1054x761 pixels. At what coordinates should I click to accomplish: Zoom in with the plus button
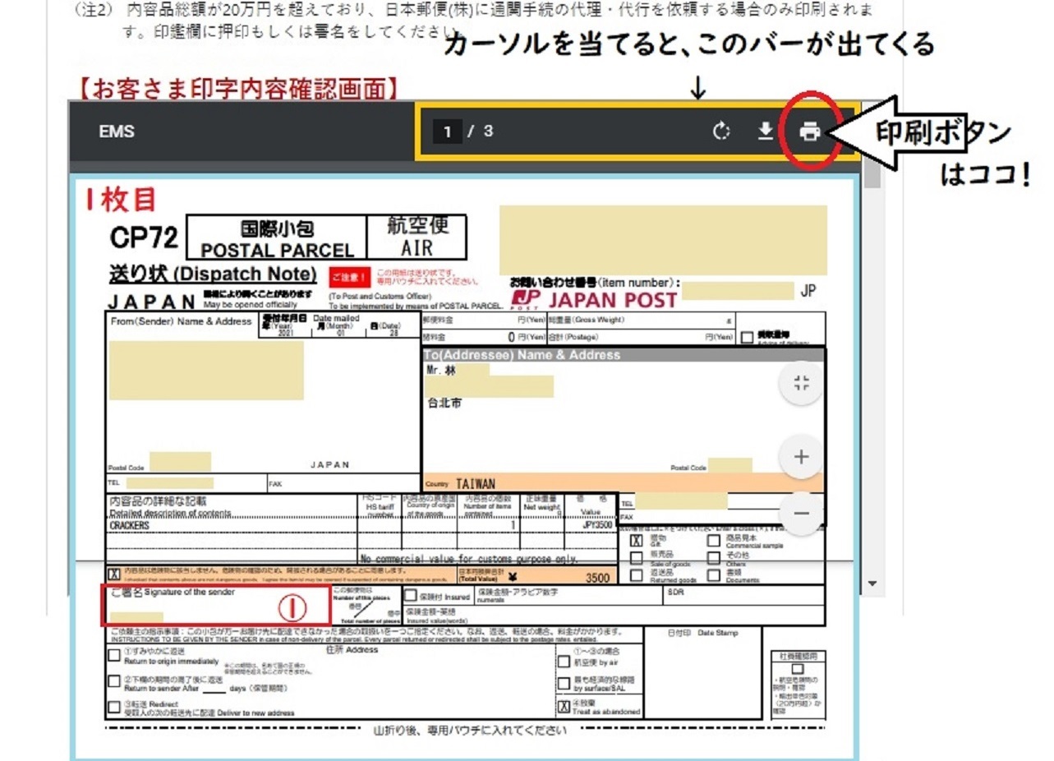[x=802, y=457]
